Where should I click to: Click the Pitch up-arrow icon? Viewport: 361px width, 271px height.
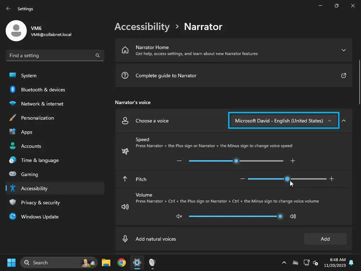point(125,179)
